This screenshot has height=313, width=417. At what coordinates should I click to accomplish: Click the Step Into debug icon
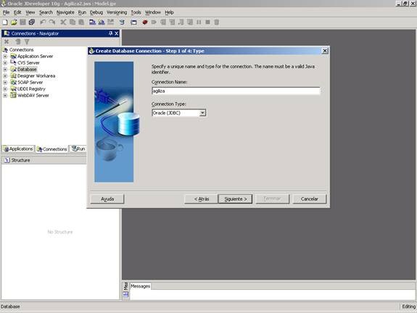pyautogui.click(x=172, y=22)
